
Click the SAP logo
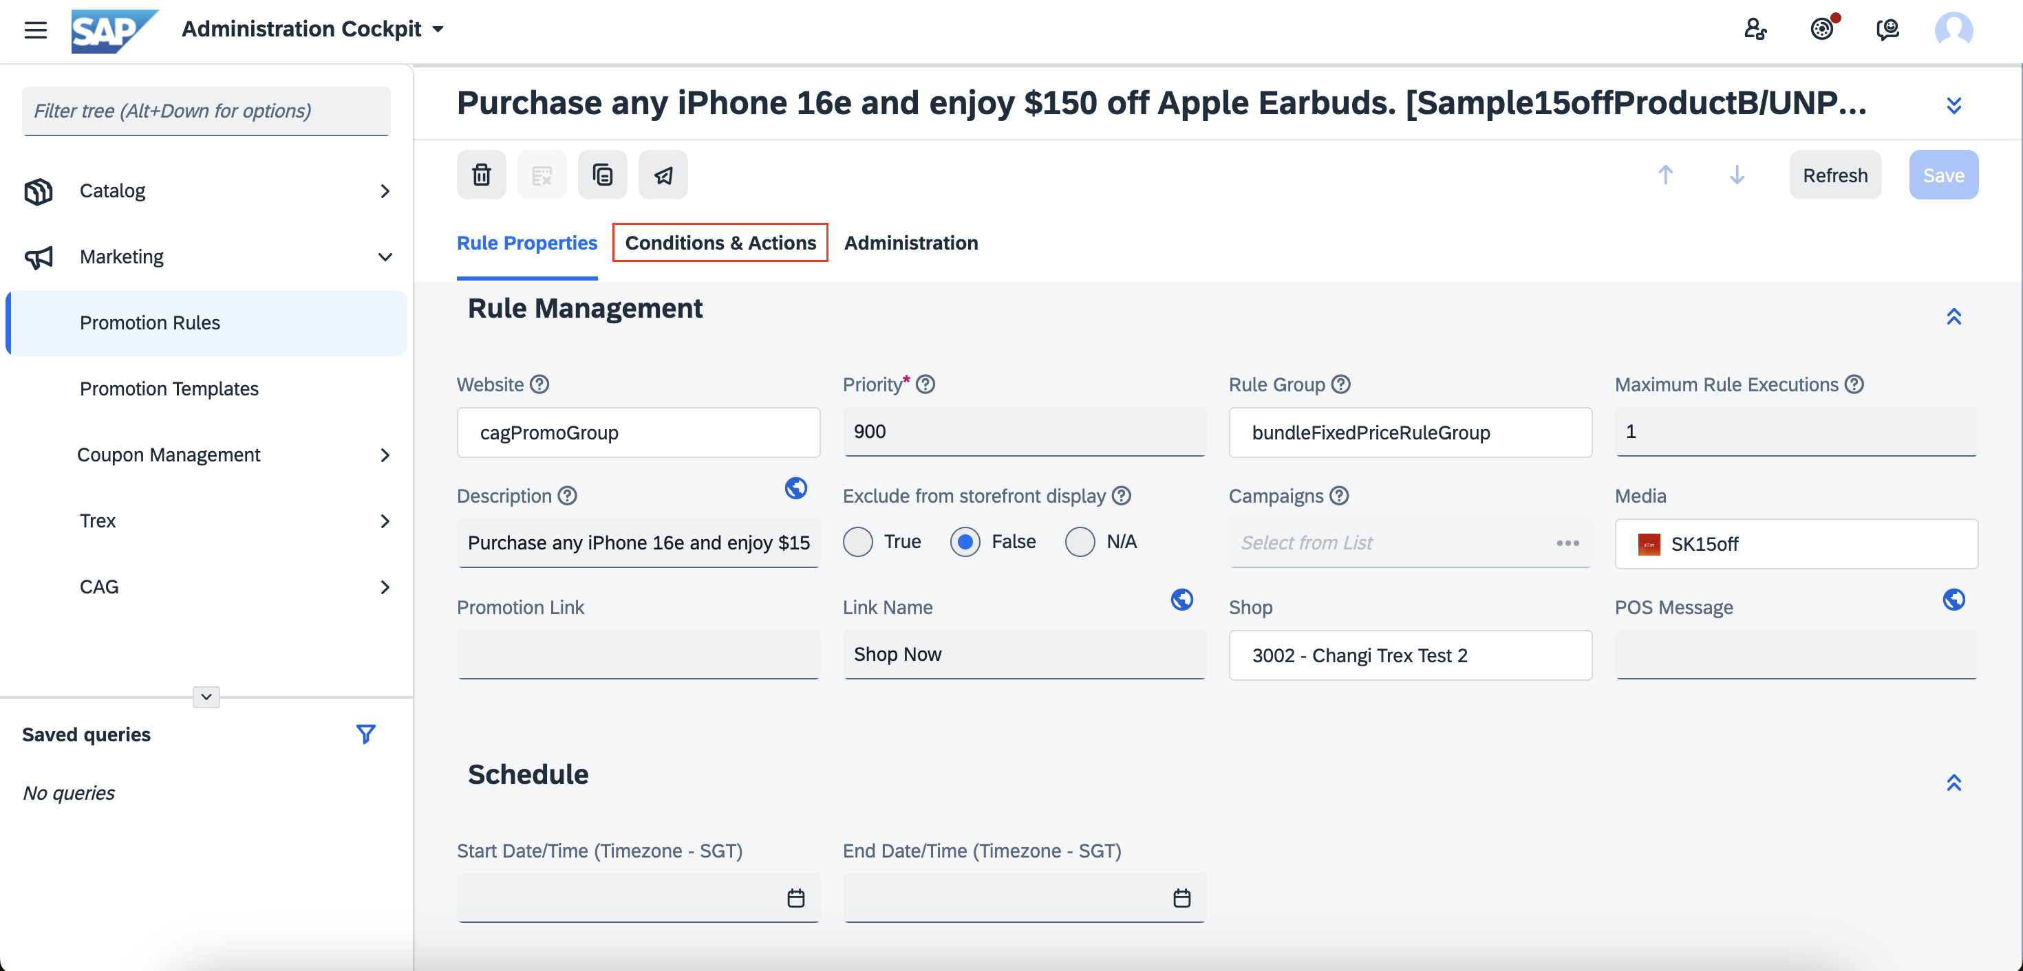click(x=115, y=31)
